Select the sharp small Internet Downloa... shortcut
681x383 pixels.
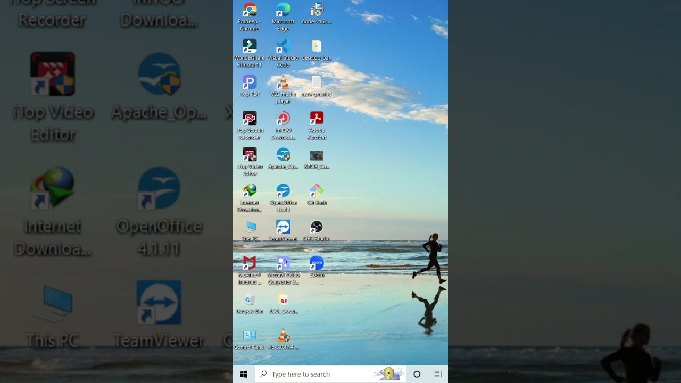click(249, 197)
